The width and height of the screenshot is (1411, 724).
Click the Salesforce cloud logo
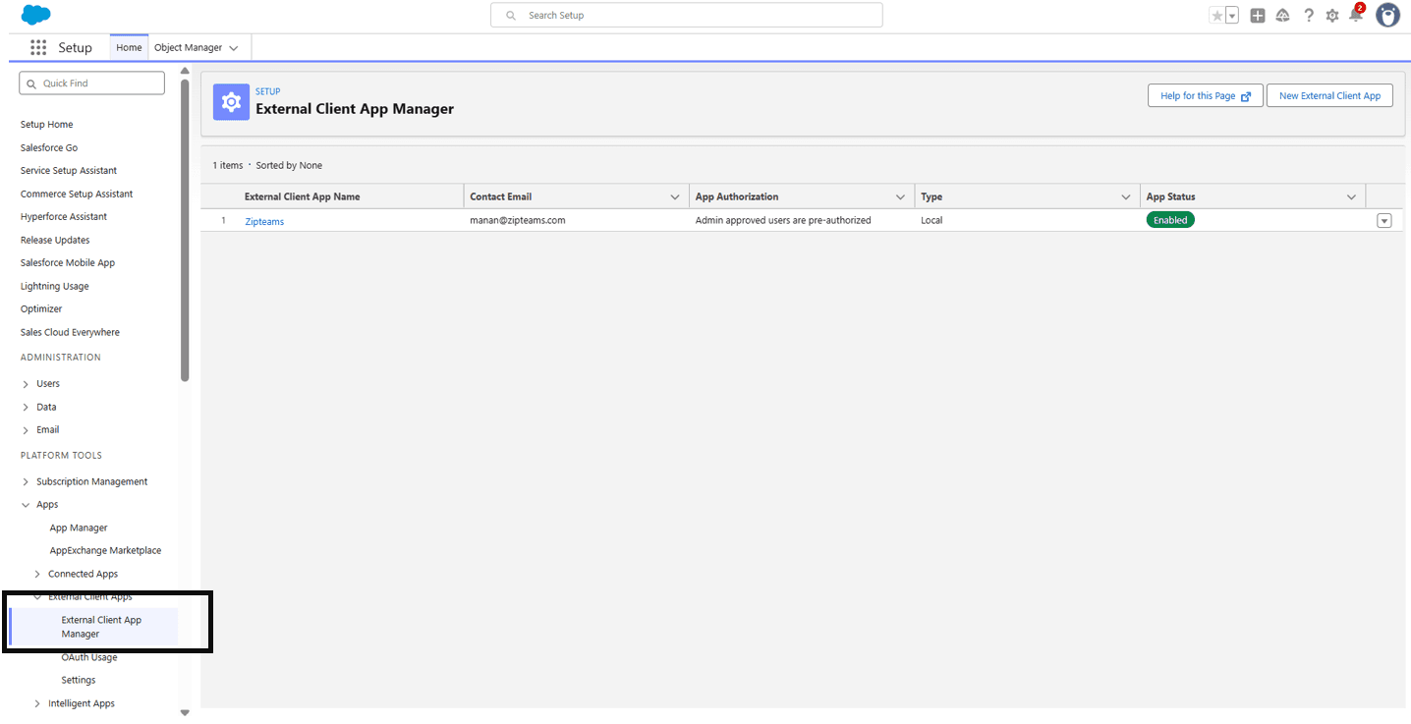(34, 15)
